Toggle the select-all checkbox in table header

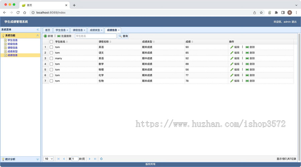coord(51,42)
